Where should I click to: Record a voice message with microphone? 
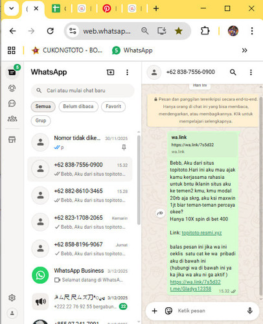(249, 311)
